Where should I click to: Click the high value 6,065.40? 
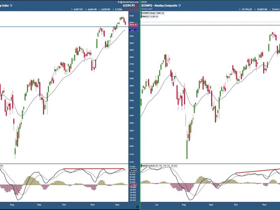[92, 9]
